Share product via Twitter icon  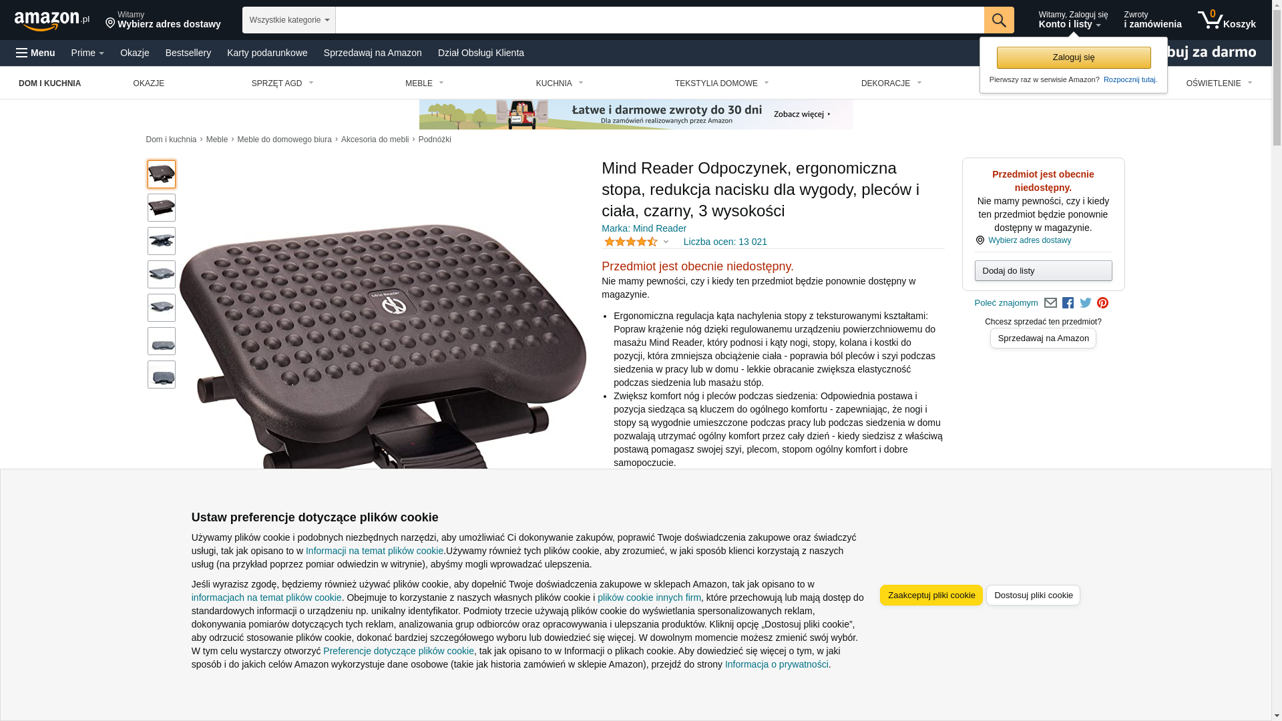coord(1086,303)
